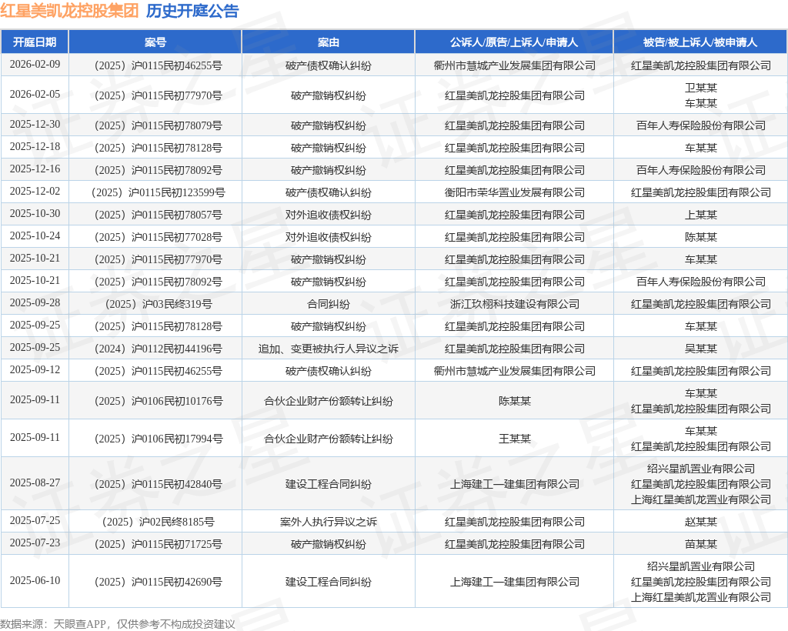Click 追加、变更被执行人异议之诉 cause cell

tap(328, 349)
